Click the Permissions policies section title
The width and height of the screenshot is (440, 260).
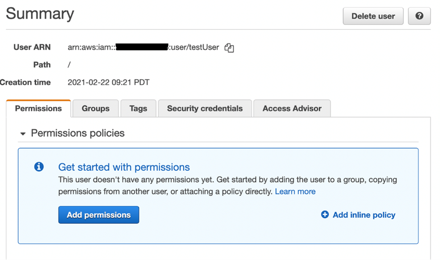click(78, 133)
